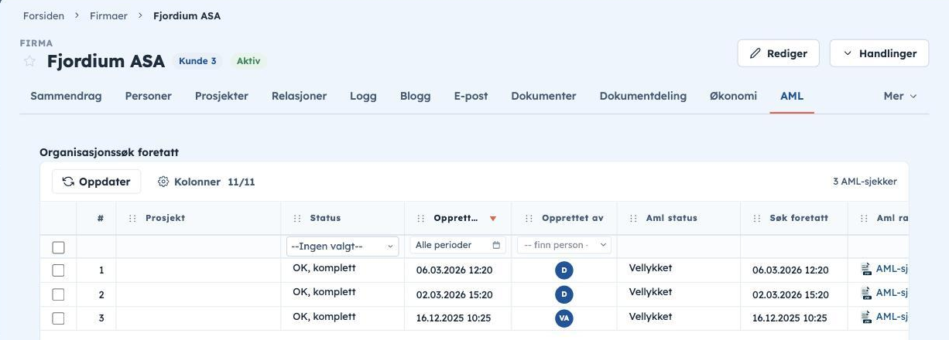Image resolution: width=949 pixels, height=340 pixels.
Task: Open avatar VA in row 3
Action: (564, 318)
